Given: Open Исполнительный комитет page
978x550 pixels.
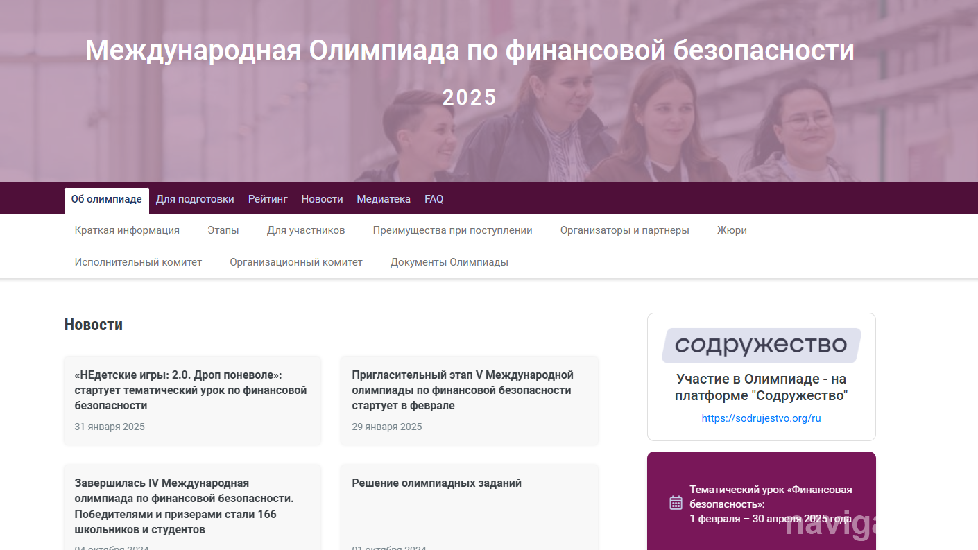Looking at the screenshot, I should click(x=138, y=263).
